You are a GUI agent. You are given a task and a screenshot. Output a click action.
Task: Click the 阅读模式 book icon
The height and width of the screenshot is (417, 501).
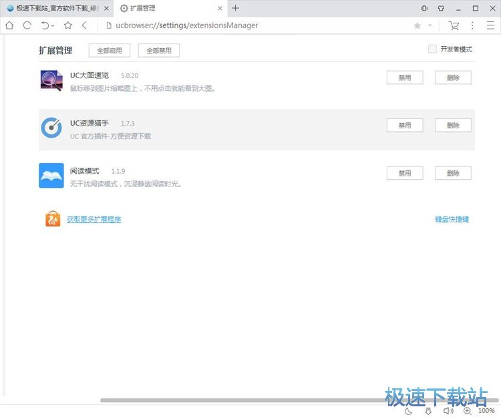click(51, 176)
